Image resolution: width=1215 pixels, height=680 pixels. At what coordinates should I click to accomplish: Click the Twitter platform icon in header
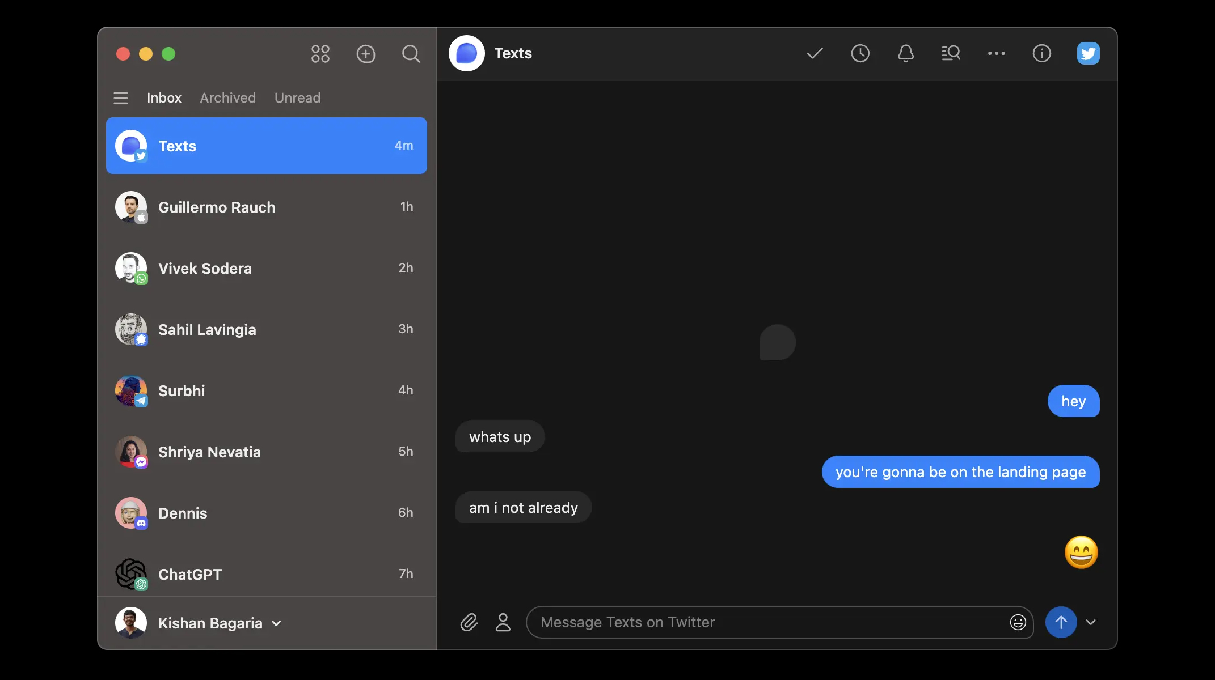pos(1088,53)
